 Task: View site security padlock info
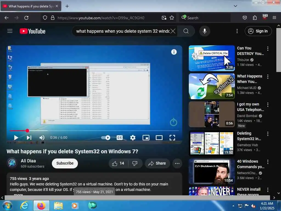52,18
